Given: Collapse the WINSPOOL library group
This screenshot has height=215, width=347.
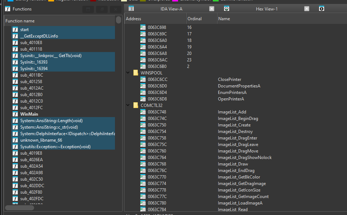Looking at the screenshot, I should click(128, 73).
